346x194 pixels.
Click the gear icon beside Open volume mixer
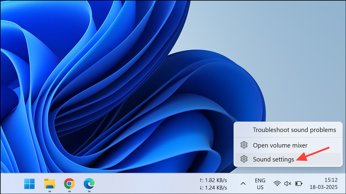pyautogui.click(x=244, y=145)
